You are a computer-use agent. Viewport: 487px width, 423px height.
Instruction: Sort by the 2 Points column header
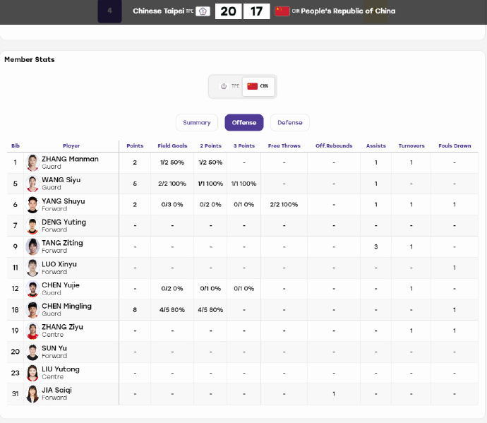pos(210,145)
